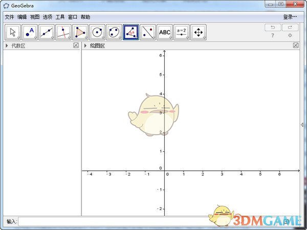Click the Redo arrow button
The width and height of the screenshot is (307, 230).
(x=290, y=28)
